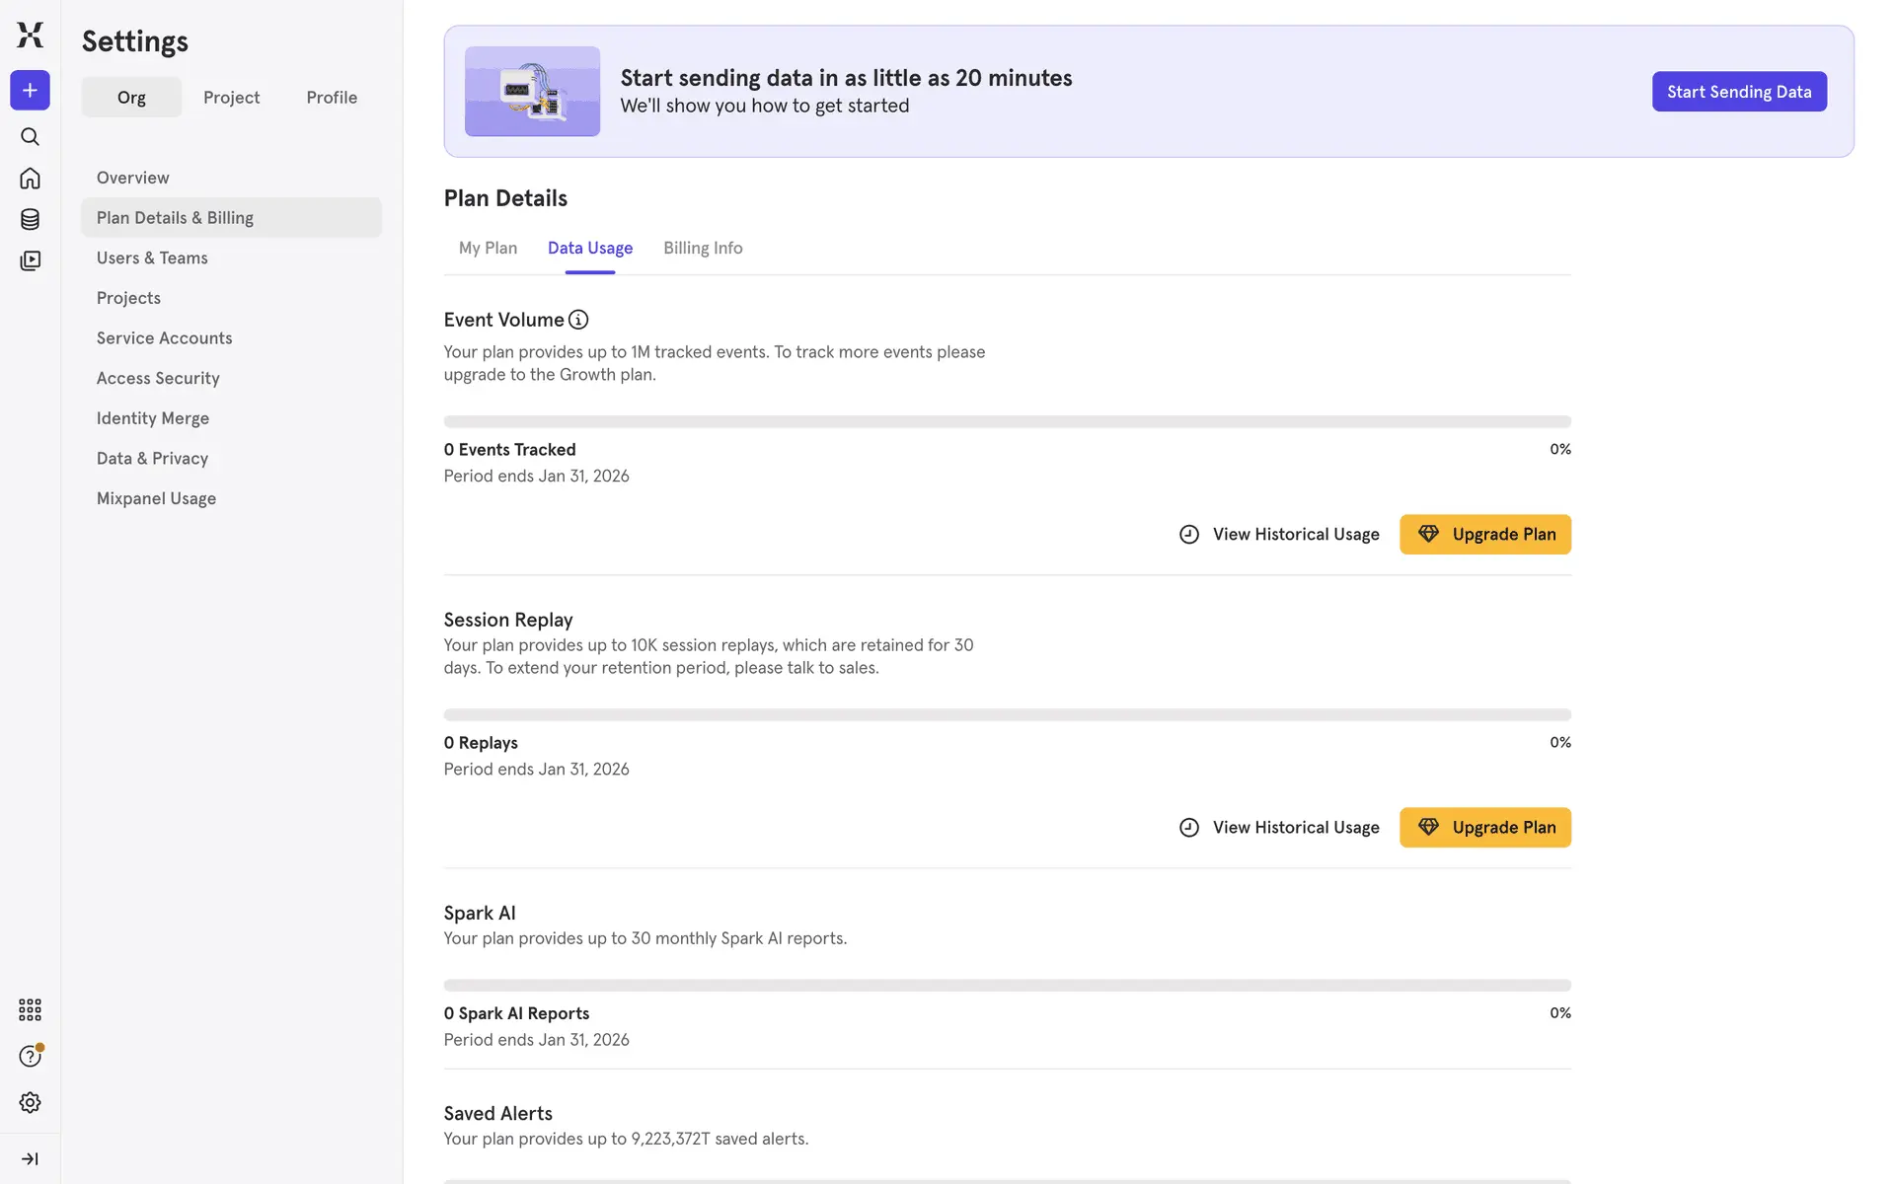This screenshot has width=1895, height=1184.
Task: Click Upgrade Plan under Event Volume
Action: coord(1484,534)
